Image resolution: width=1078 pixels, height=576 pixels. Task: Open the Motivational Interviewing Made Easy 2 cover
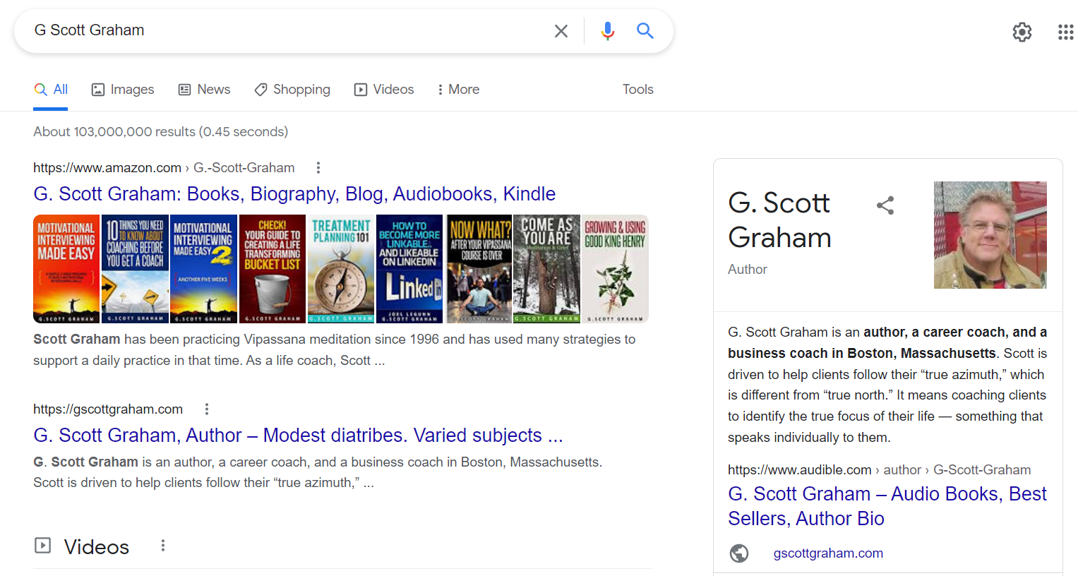point(203,269)
